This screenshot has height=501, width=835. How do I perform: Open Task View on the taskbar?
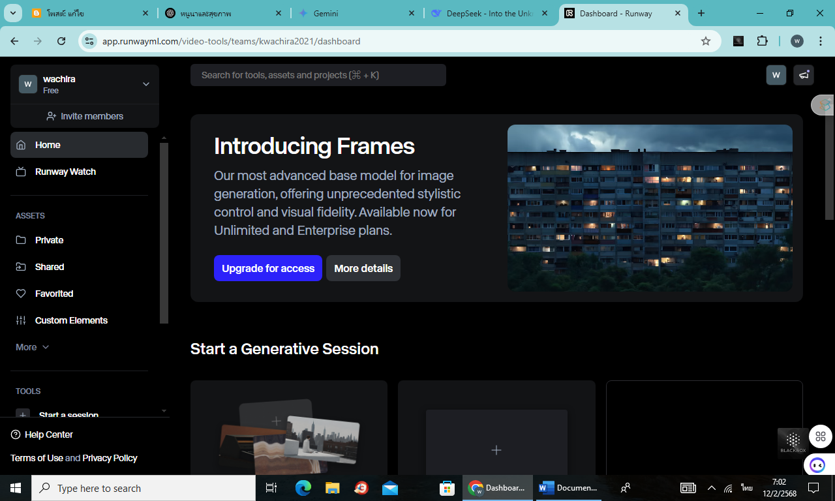pos(271,488)
